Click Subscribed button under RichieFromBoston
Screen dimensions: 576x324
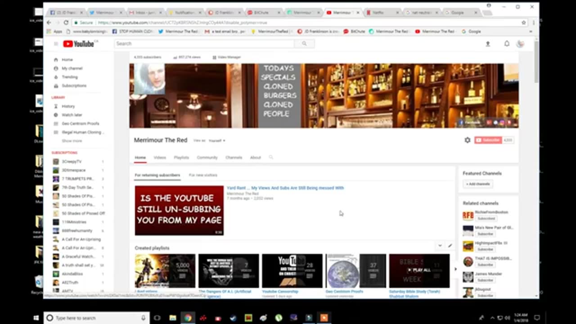(486, 218)
